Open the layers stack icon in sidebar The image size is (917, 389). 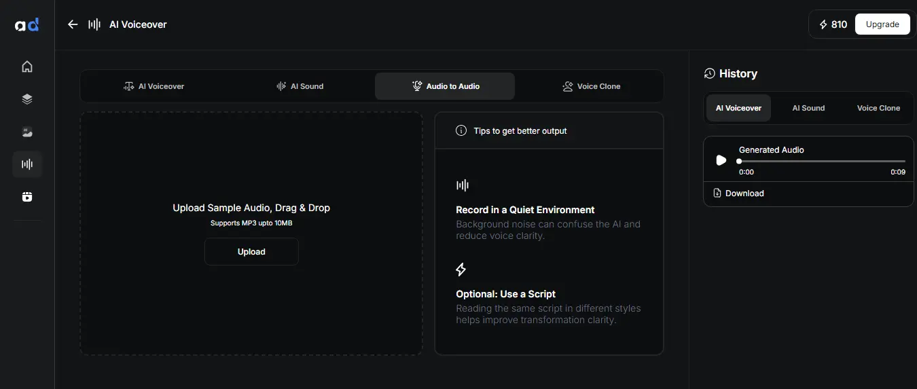tap(27, 99)
